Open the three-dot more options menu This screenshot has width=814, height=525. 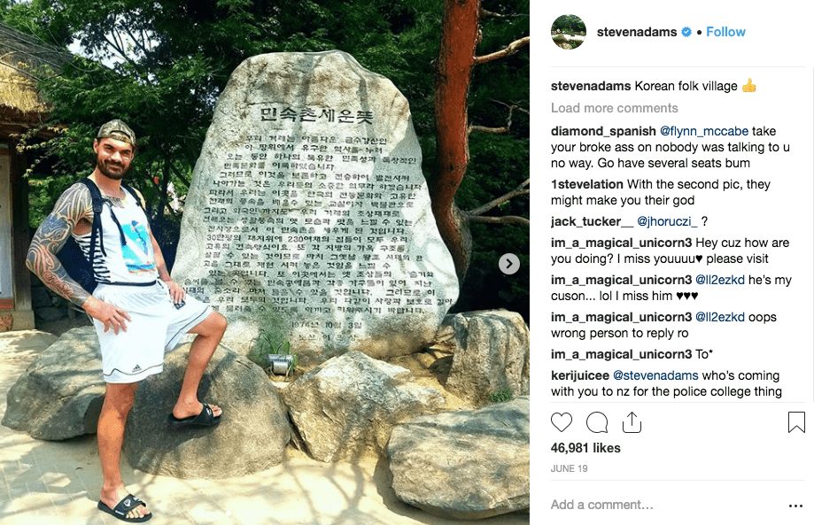tap(795, 506)
